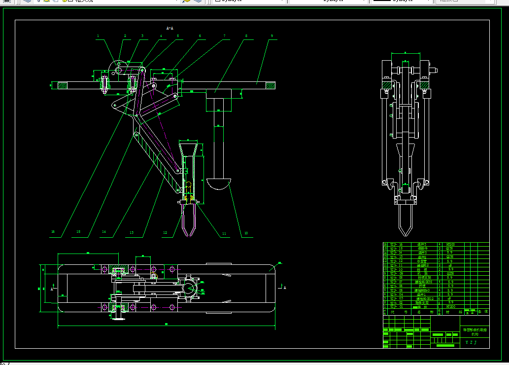The height and width of the screenshot is (365, 509).
Task: Select part callout number 4
Action: tap(161, 36)
